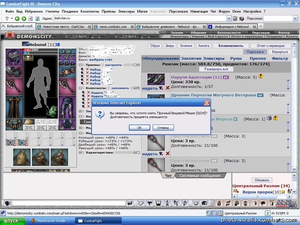This screenshot has height=225, width=300.
Task: Focus the chat message input field
Action: [x=69, y=203]
